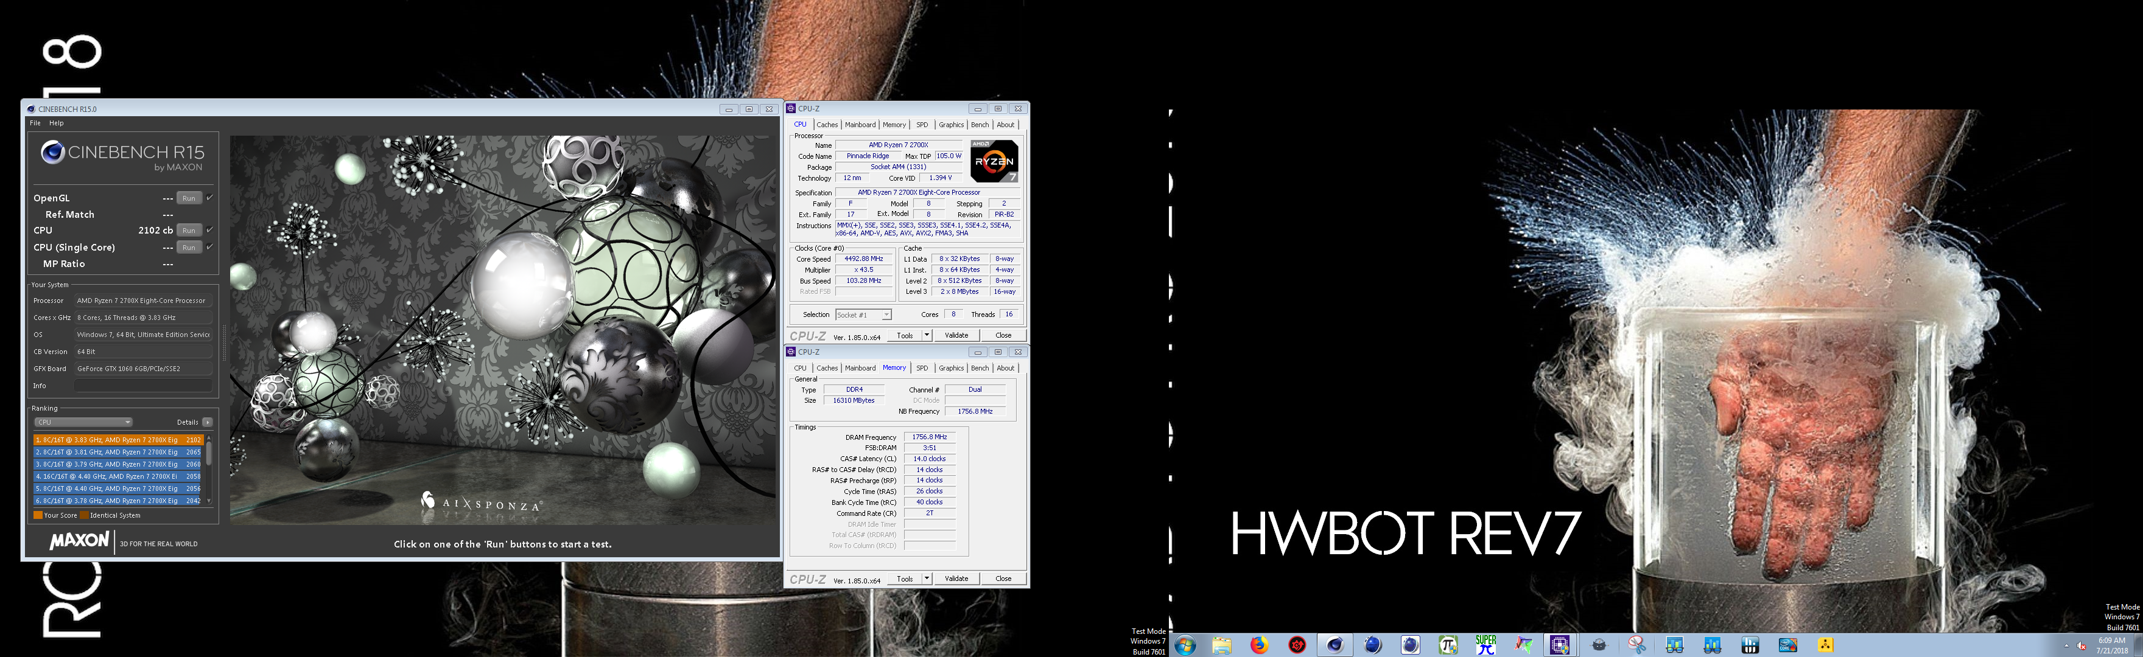Open the Intel Core benchmark taskbar icon
The width and height of the screenshot is (2143, 657).
click(1788, 645)
